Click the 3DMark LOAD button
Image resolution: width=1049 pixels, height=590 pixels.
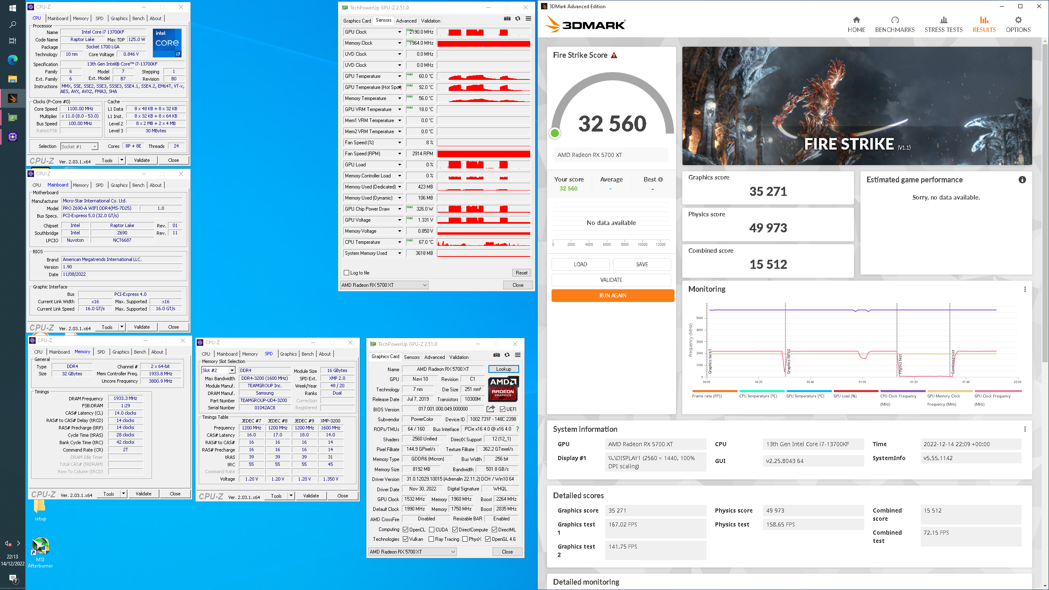580,264
